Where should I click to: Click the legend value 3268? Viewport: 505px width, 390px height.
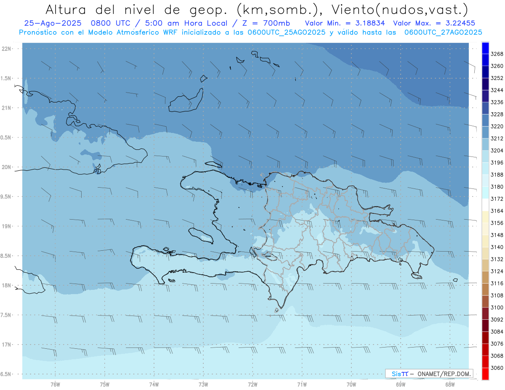click(497, 54)
